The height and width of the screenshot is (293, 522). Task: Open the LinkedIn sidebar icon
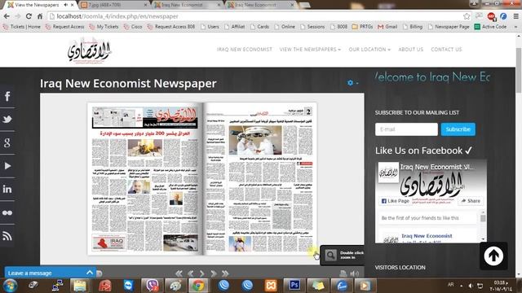click(7, 189)
